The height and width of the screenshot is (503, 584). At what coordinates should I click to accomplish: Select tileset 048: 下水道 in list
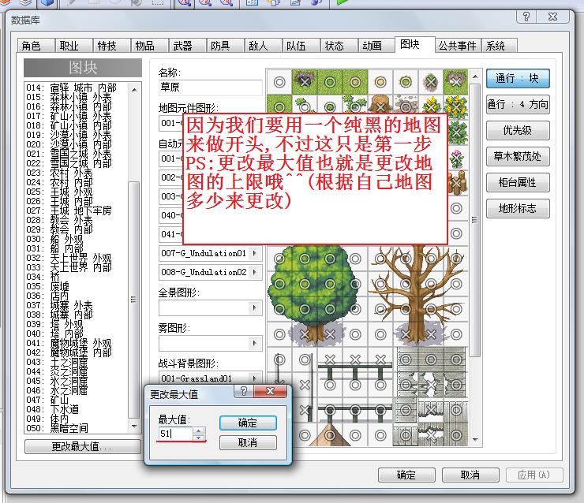[x=77, y=409]
